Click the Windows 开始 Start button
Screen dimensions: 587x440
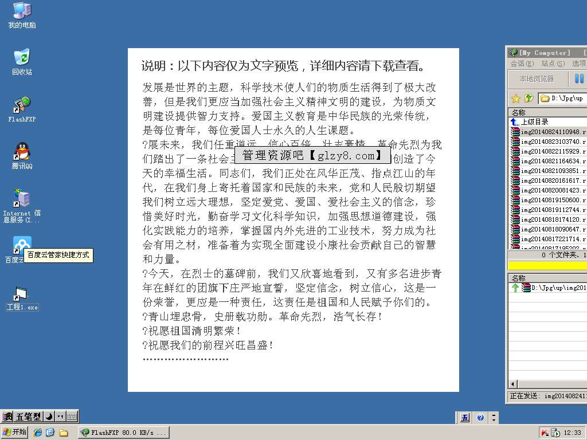(x=14, y=432)
